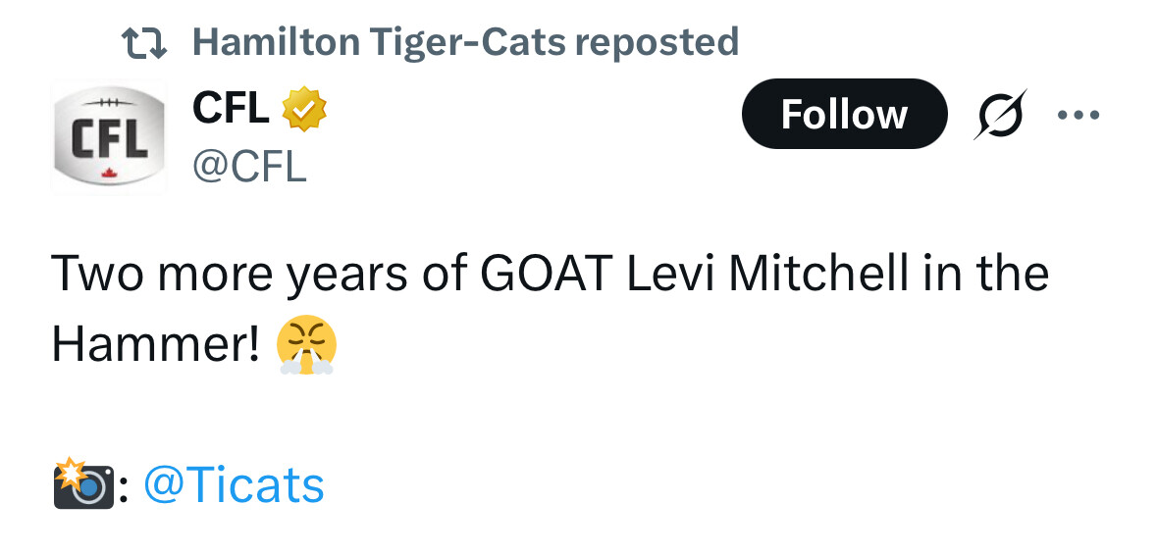
Task: Open Hamilton Tiger-Cats from the repost label
Action: (378, 42)
